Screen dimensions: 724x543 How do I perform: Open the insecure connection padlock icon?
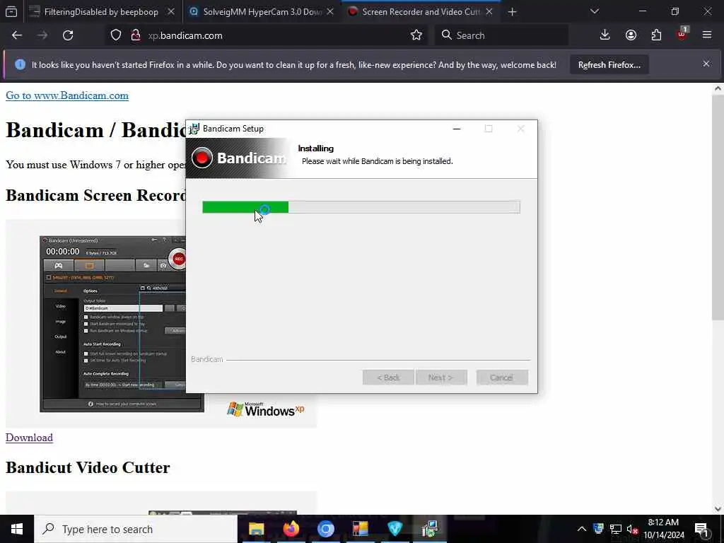(136, 35)
